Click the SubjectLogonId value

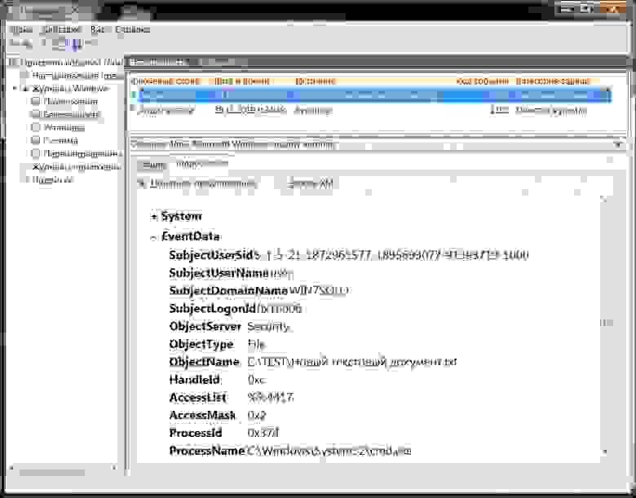pos(280,309)
